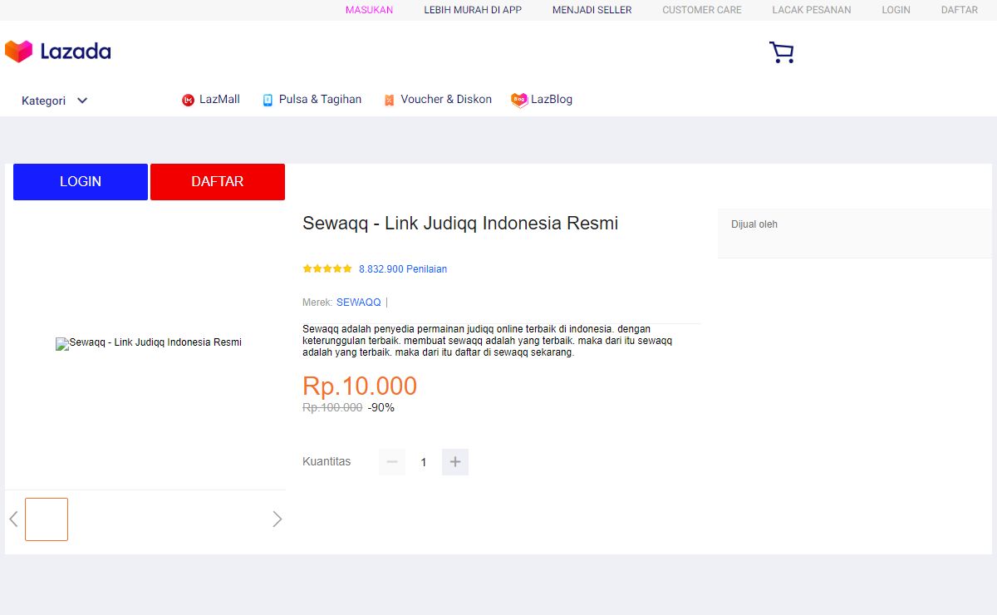The width and height of the screenshot is (997, 615).
Task: Click the product title Sewaqq - Link Judiqq
Action: [x=460, y=224]
